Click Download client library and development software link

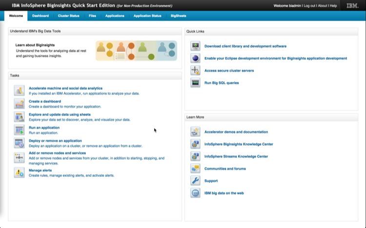click(245, 46)
